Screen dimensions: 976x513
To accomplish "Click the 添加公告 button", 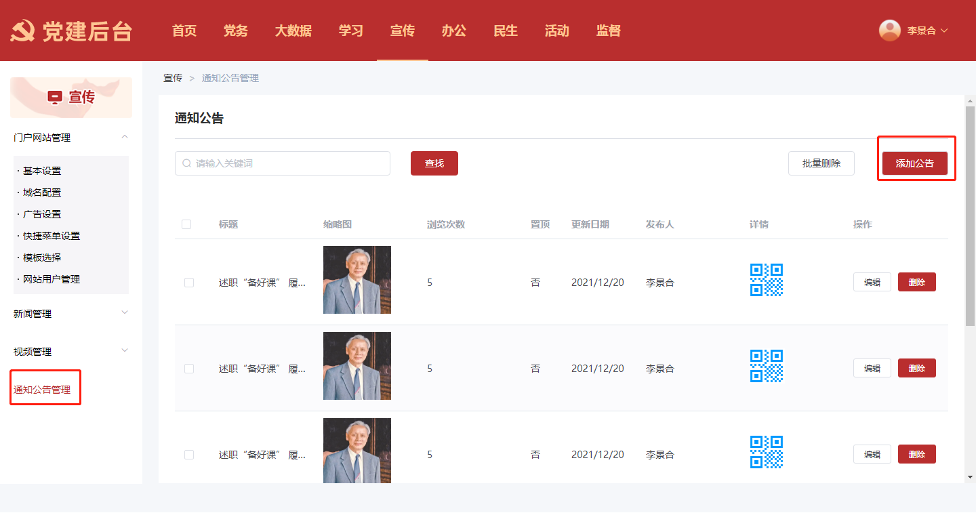I will tap(914, 163).
